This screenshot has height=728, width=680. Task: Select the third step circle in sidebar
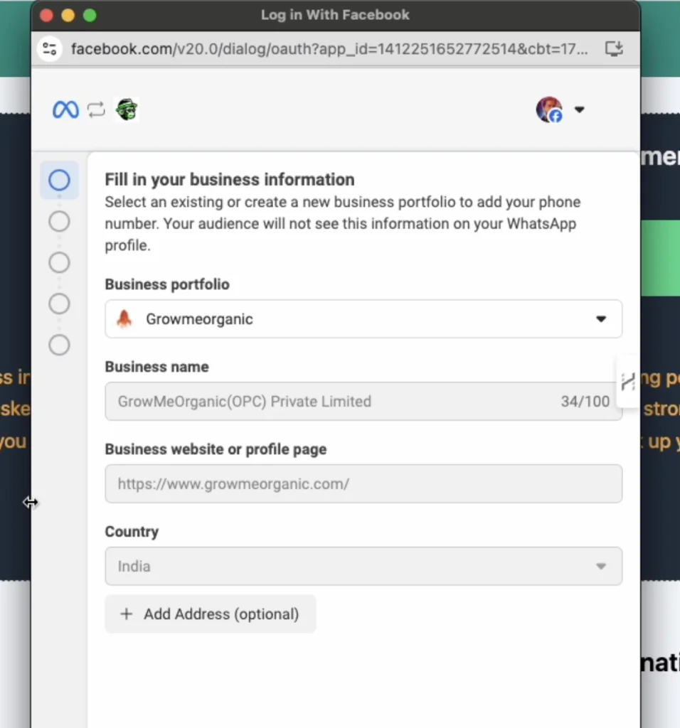click(60, 263)
